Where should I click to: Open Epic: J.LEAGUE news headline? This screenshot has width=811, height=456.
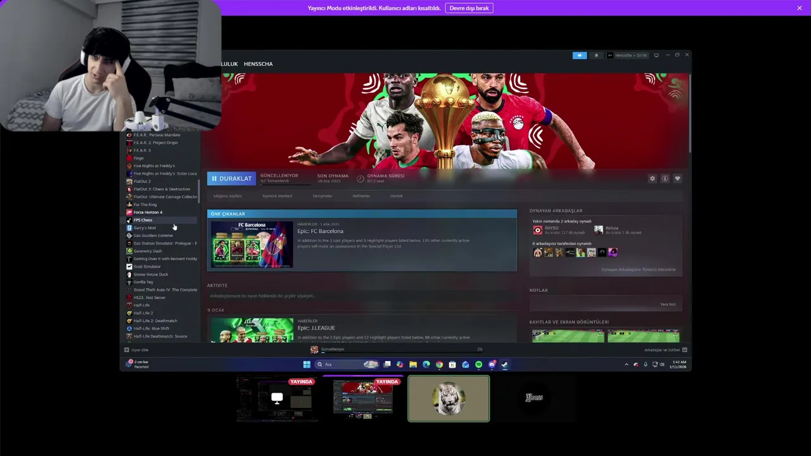pos(316,328)
